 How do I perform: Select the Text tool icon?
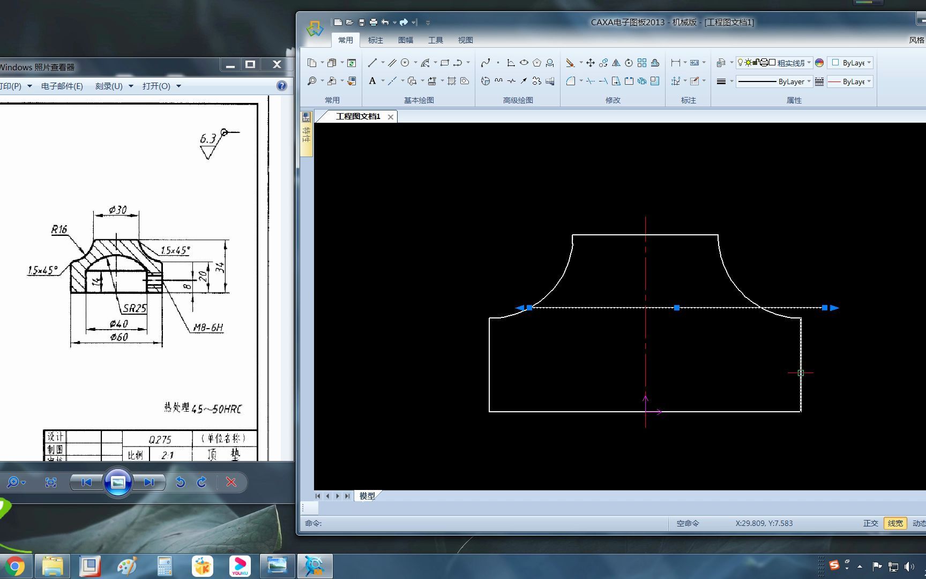[x=372, y=81]
